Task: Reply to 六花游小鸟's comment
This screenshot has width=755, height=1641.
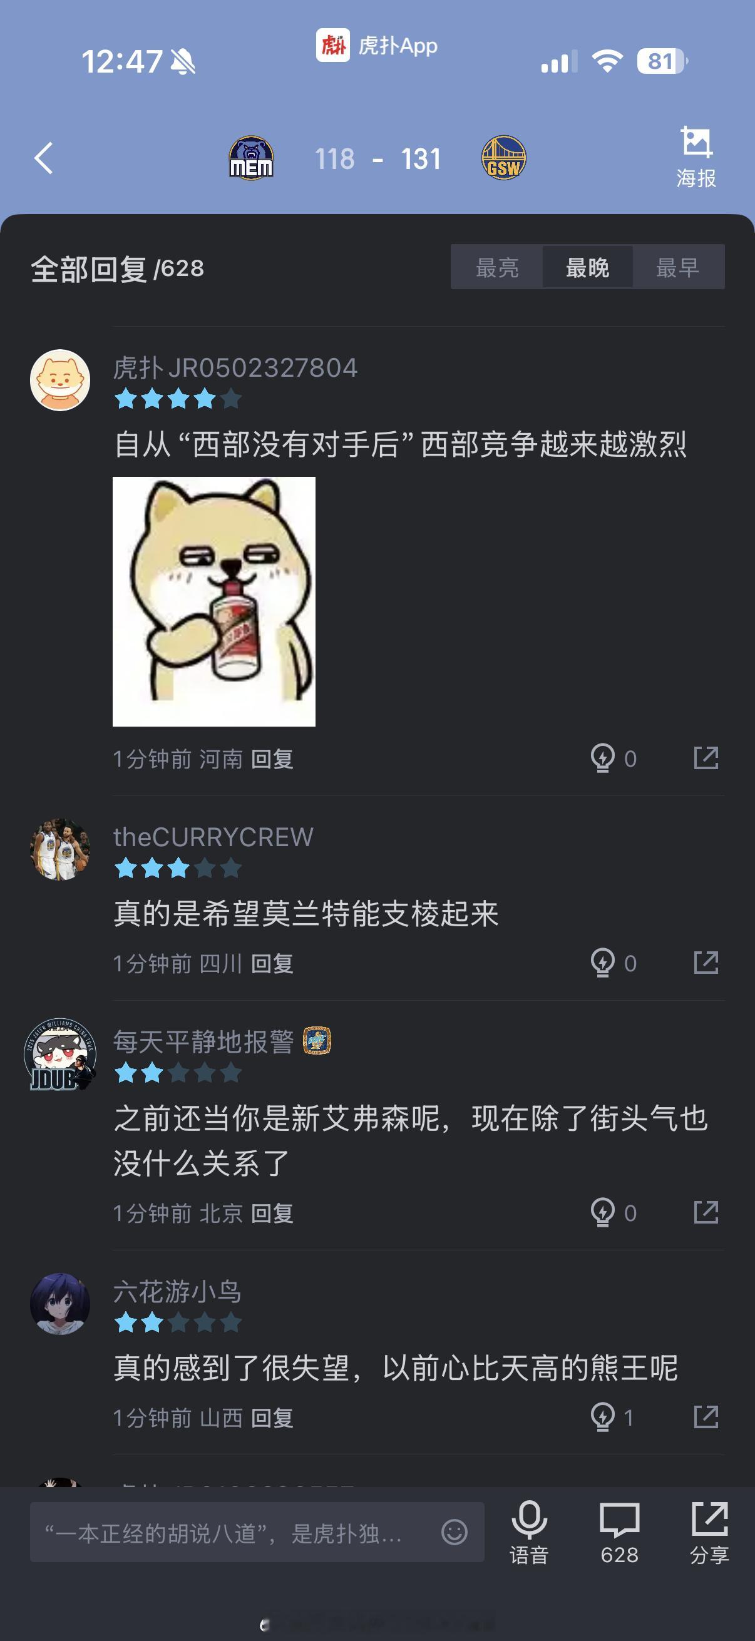Action: pos(272,1418)
